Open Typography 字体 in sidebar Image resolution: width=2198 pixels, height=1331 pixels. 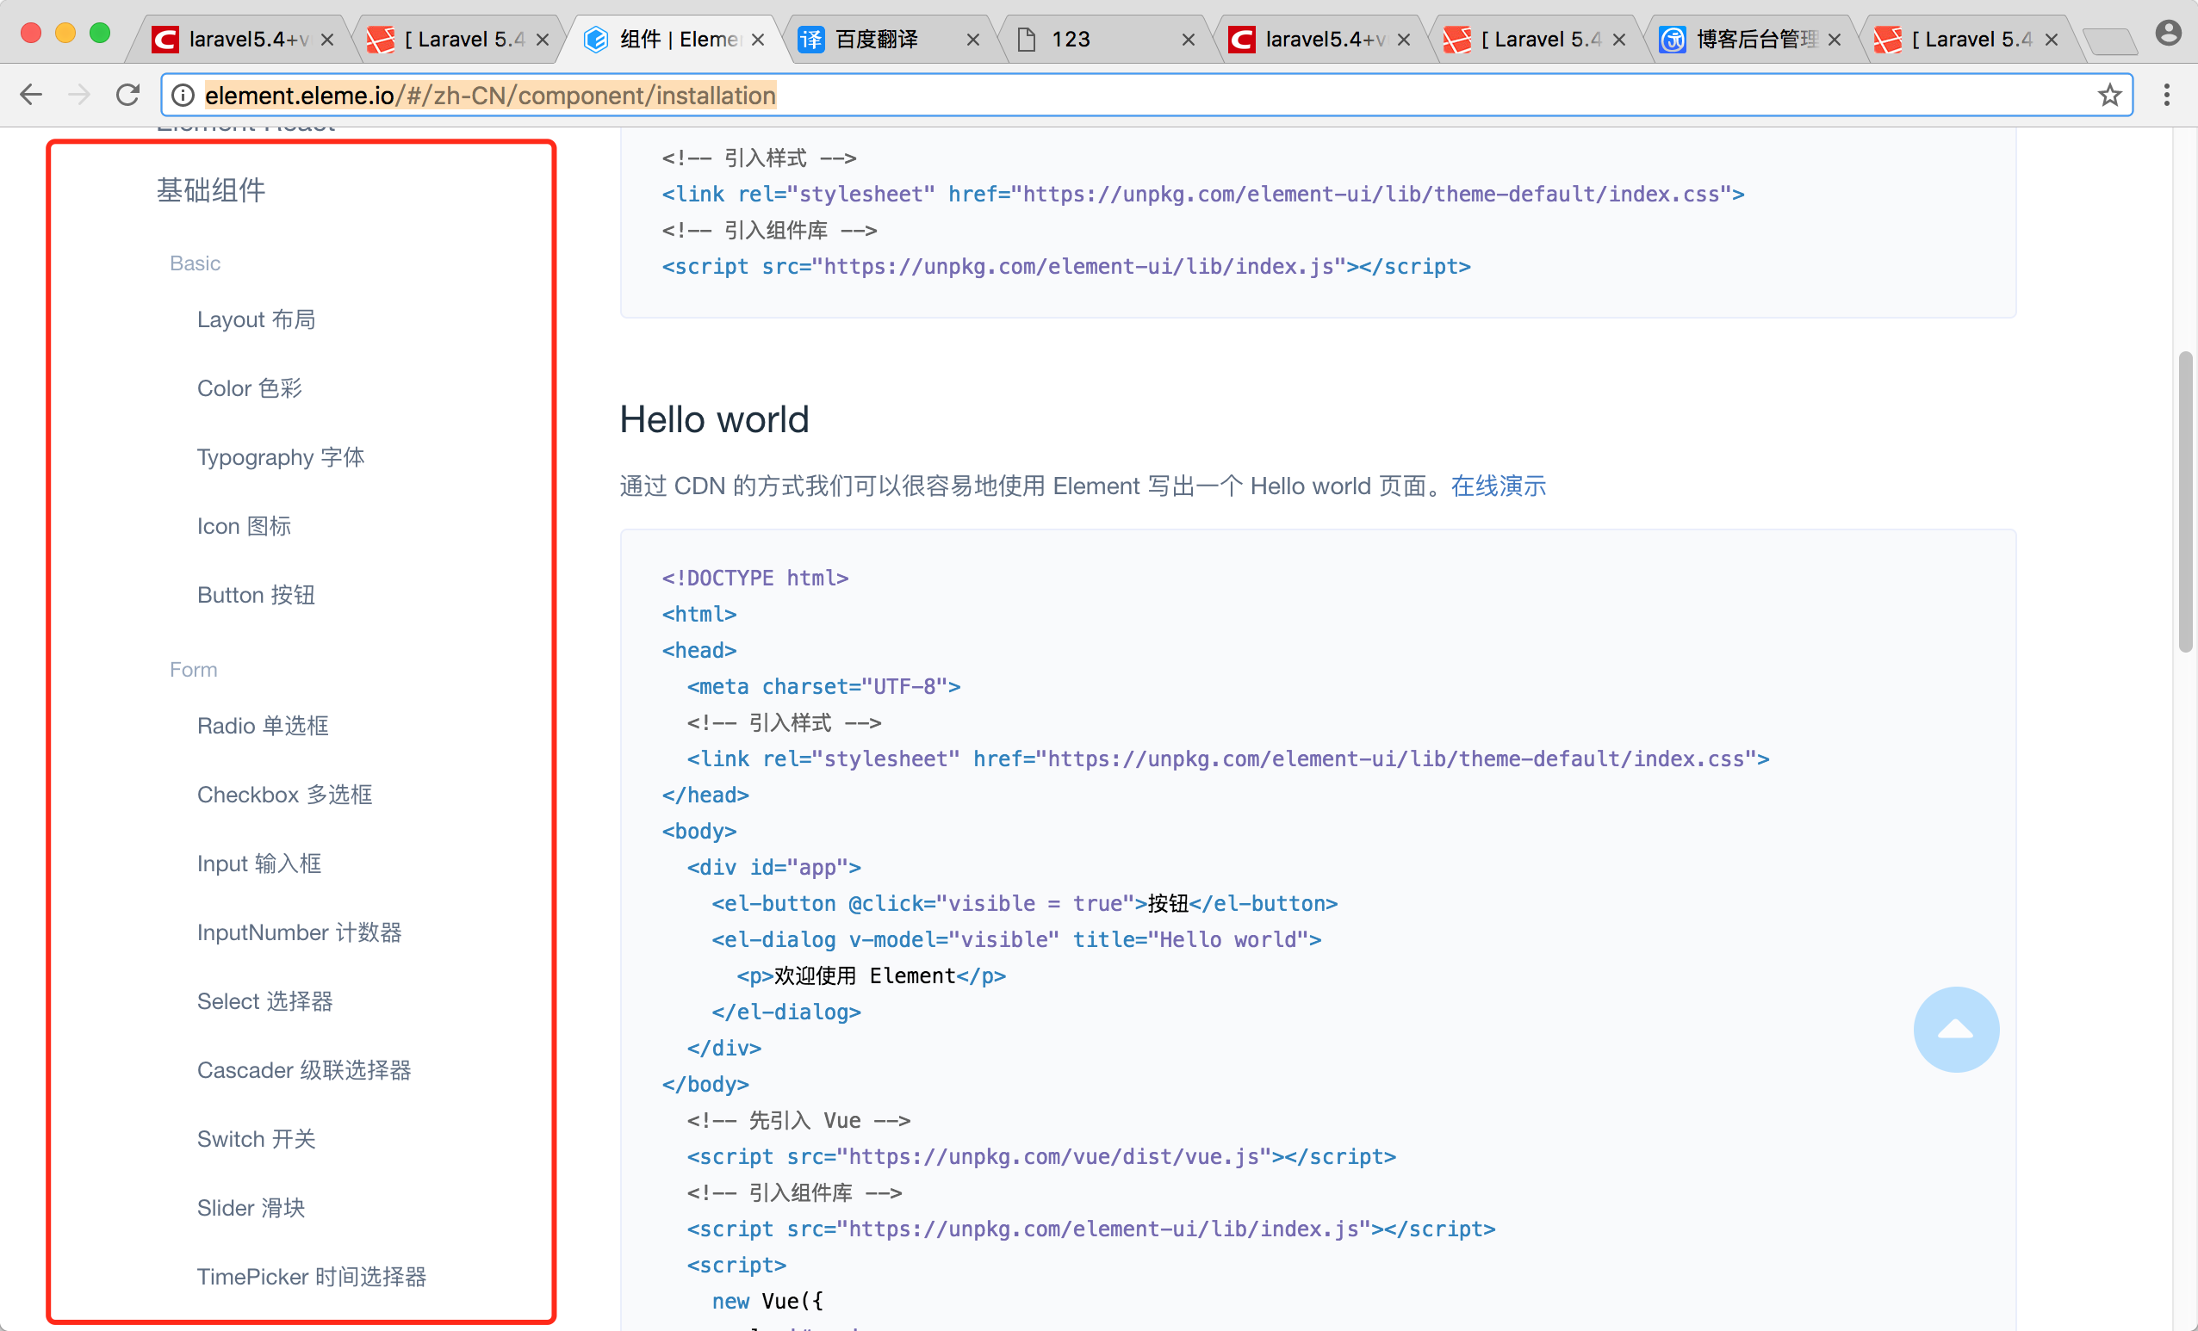[281, 456]
